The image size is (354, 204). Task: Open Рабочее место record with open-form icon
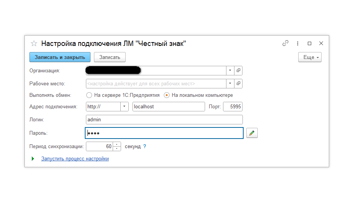238,83
